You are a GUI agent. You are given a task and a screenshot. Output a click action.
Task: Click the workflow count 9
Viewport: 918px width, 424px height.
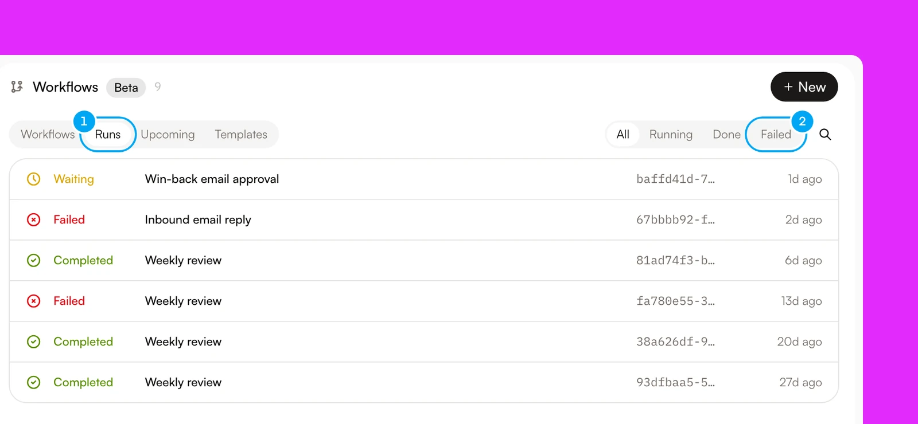[x=158, y=87]
